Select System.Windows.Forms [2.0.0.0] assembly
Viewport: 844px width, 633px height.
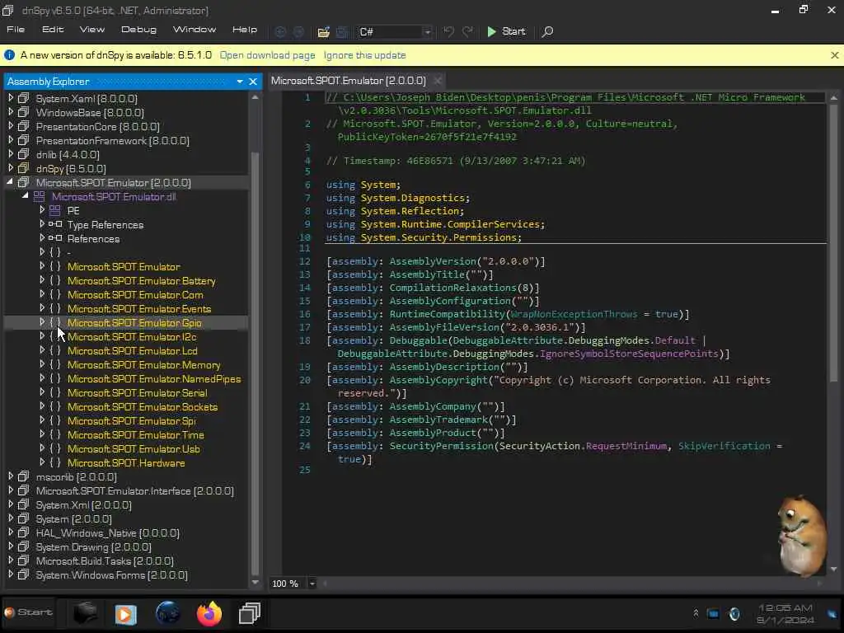coord(112,574)
